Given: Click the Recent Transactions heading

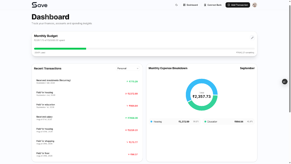Looking at the screenshot, I should [48, 68].
